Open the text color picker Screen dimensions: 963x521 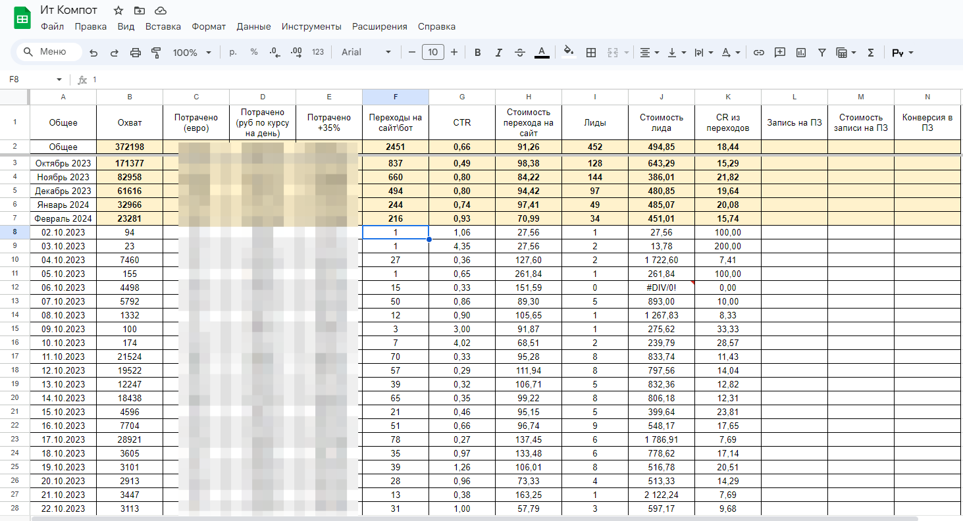pyautogui.click(x=542, y=53)
